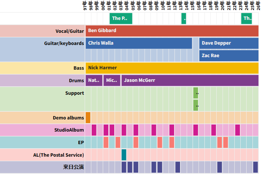
Task: Select the 来日公演 row label
Action: pyautogui.click(x=74, y=167)
